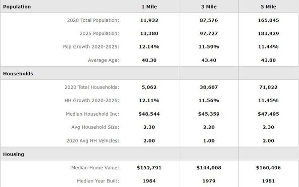
Task: Click the 2020 Total Population label
Action: tap(93, 20)
